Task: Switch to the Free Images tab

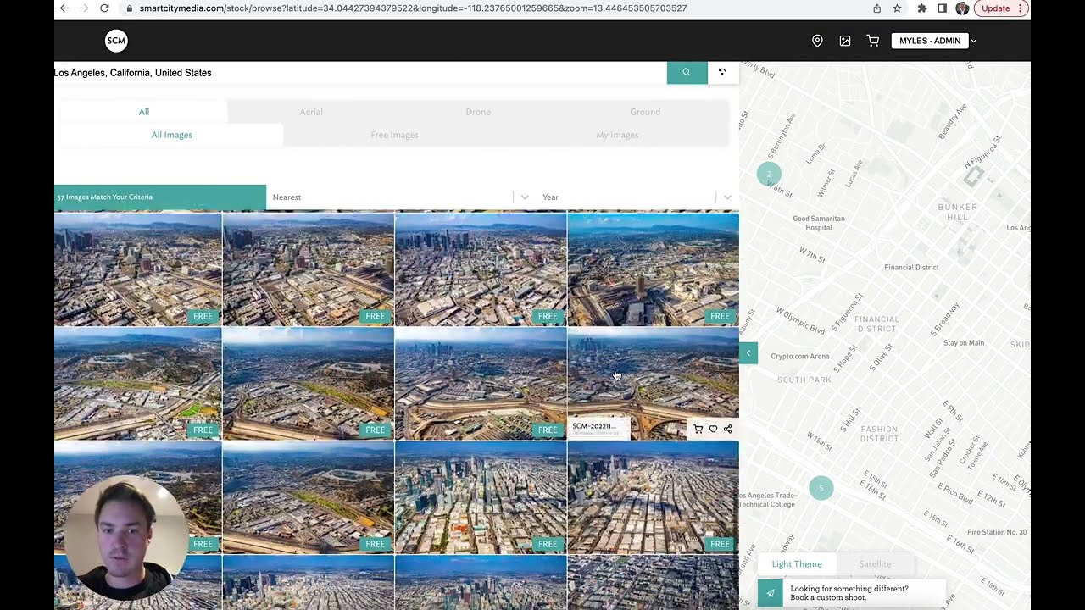Action: click(x=395, y=135)
